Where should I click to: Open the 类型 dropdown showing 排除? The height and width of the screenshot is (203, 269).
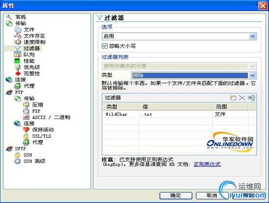(x=252, y=75)
